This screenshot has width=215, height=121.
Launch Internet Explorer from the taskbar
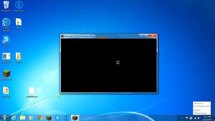point(14,118)
